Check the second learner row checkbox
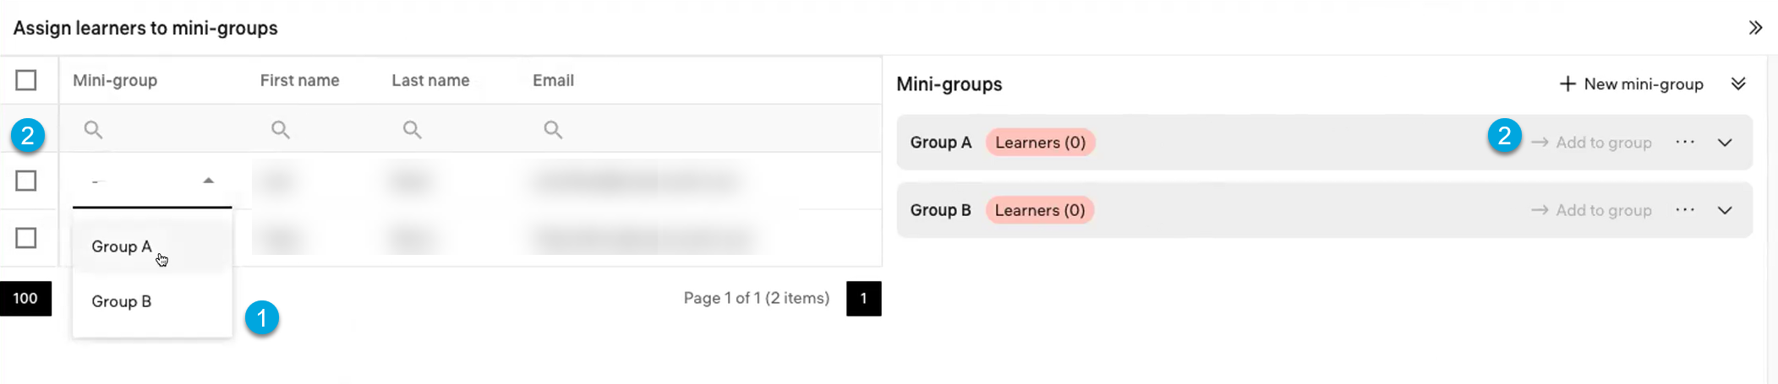1778x384 pixels. click(26, 238)
